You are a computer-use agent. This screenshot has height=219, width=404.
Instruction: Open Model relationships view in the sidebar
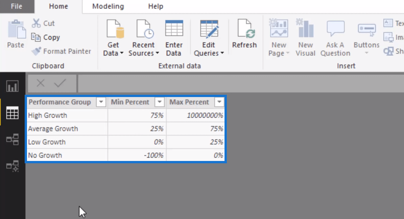[12, 139]
